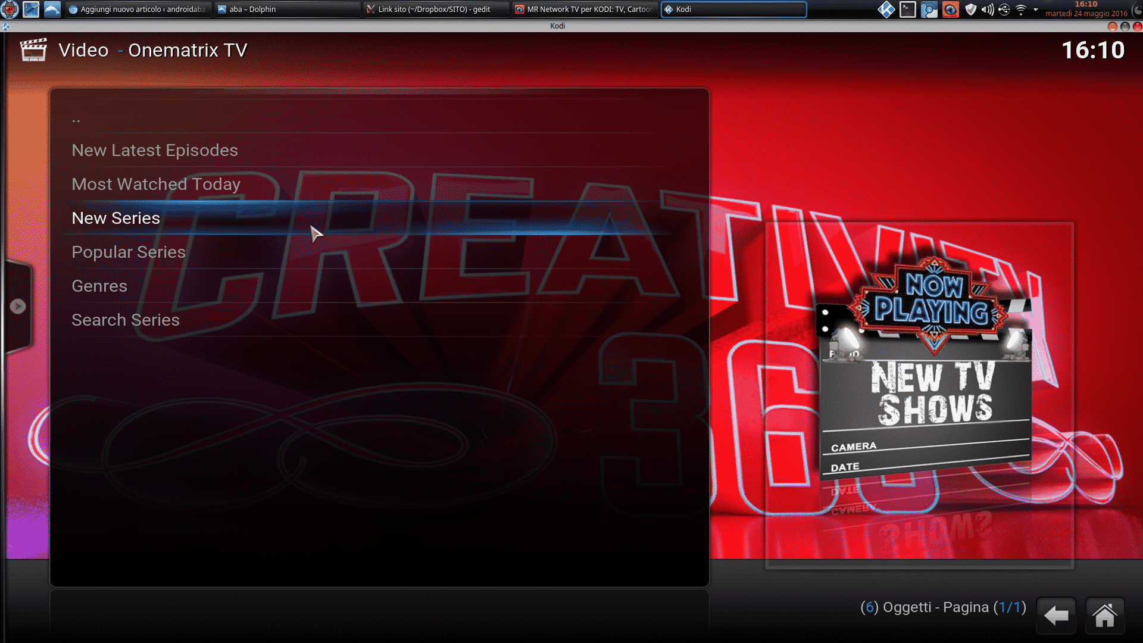Click the Video clapperboard icon in header
The height and width of the screenshot is (643, 1143).
click(x=33, y=50)
